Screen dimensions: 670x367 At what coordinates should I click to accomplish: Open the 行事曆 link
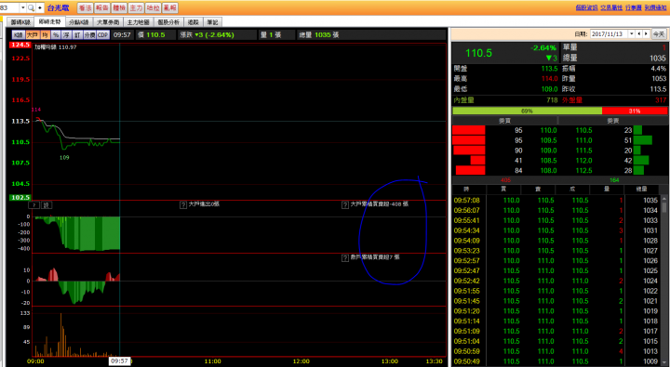coord(634,7)
